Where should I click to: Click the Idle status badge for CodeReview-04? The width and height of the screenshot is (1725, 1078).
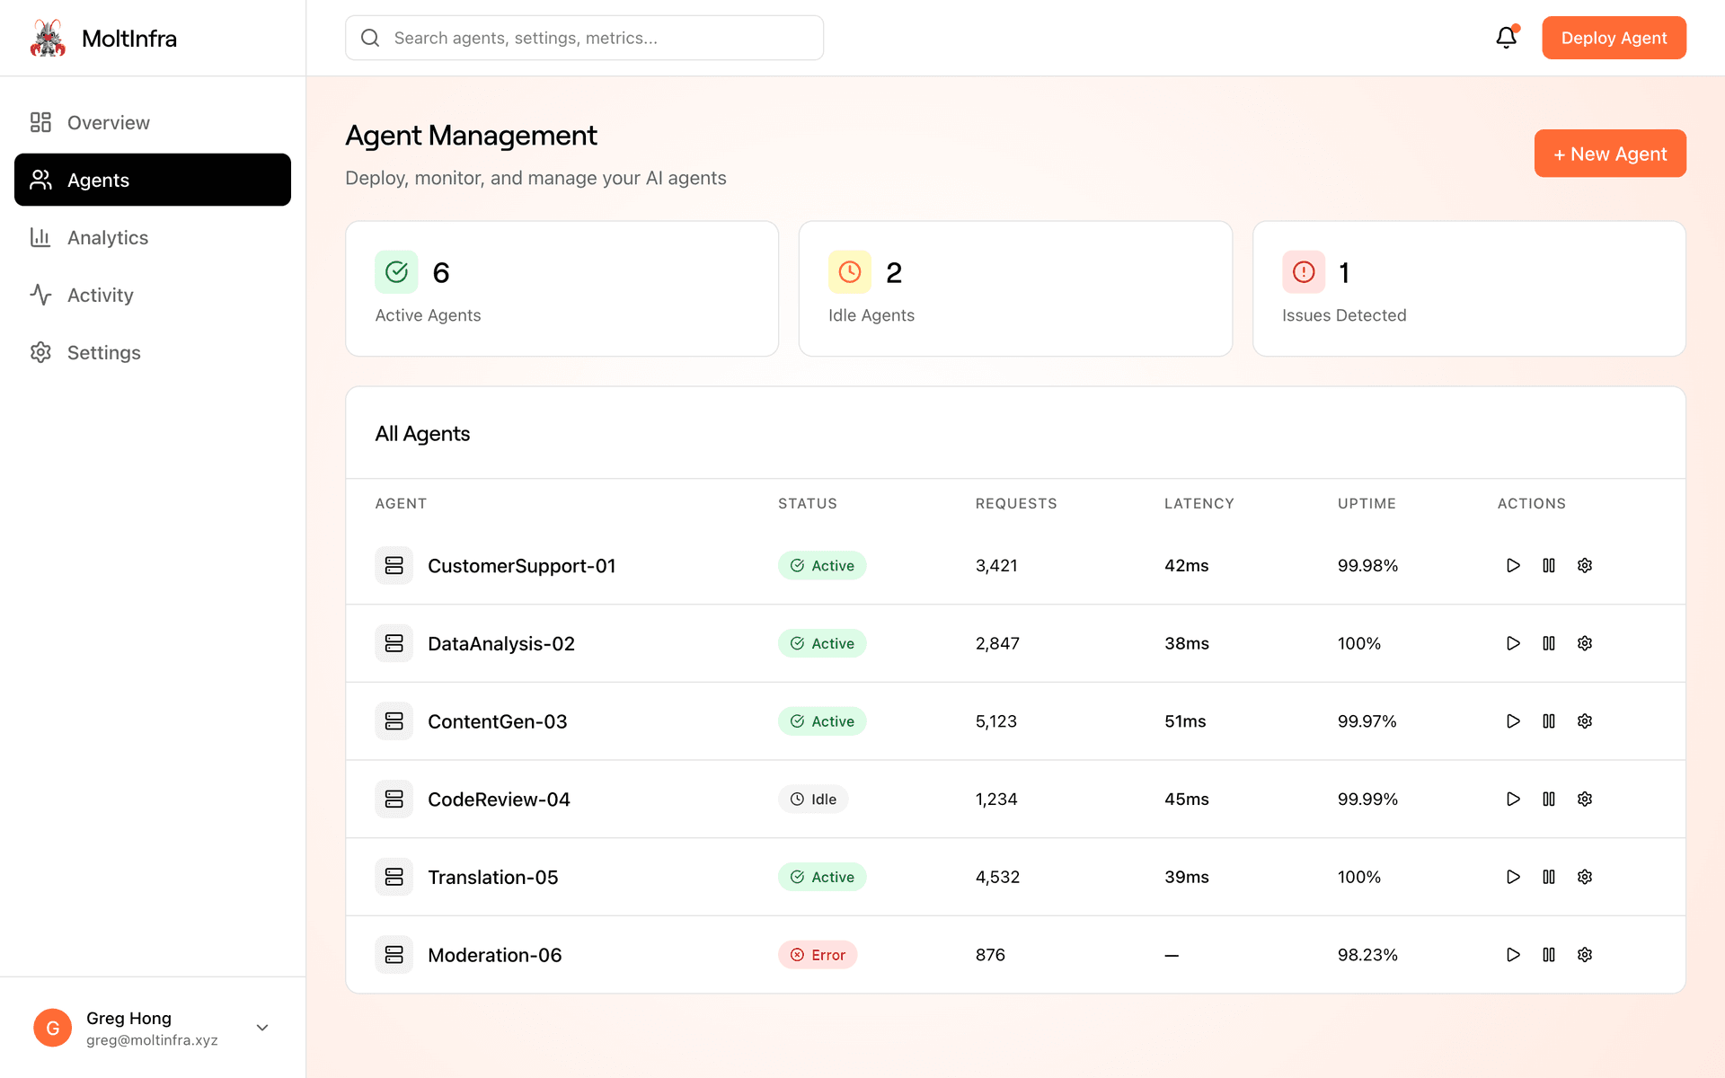[813, 799]
